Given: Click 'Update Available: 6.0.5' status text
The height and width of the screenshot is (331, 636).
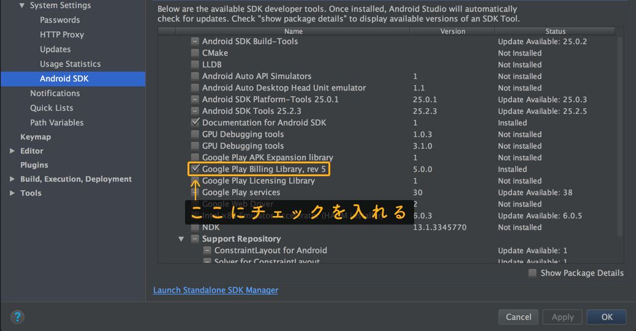Looking at the screenshot, I should pos(540,215).
